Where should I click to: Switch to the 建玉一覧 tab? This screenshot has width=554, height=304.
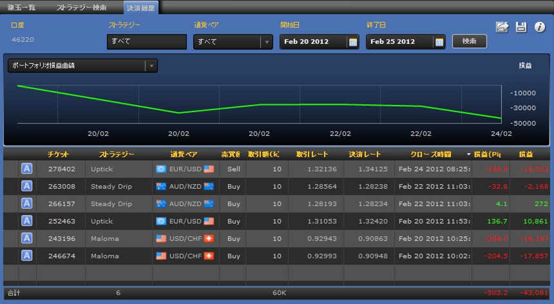[x=21, y=8]
